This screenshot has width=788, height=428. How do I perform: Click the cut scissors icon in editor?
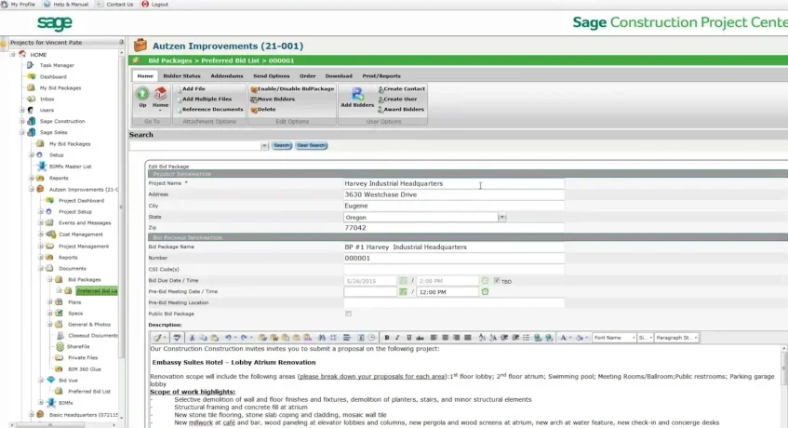pos(192,338)
